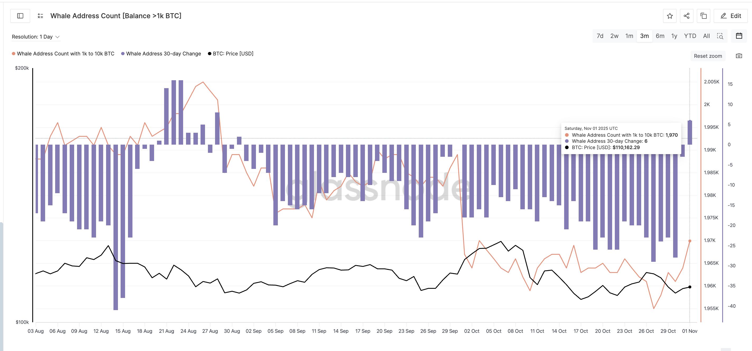
Task: Copy the chart using the duplicate icon
Action: (x=703, y=16)
